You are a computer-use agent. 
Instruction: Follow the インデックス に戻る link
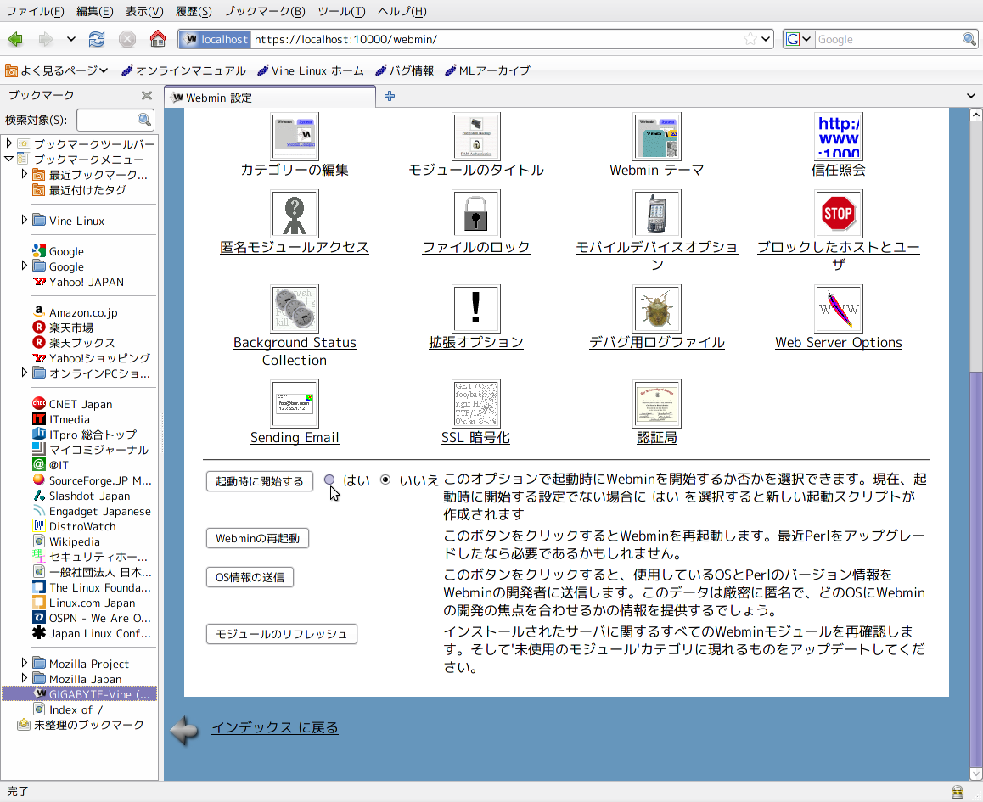(x=274, y=727)
